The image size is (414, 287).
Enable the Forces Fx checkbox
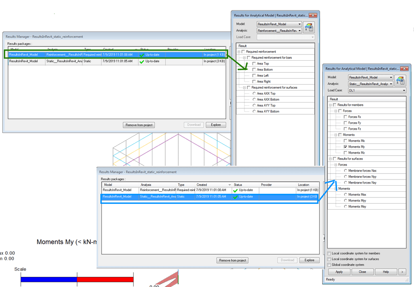(x=345, y=117)
